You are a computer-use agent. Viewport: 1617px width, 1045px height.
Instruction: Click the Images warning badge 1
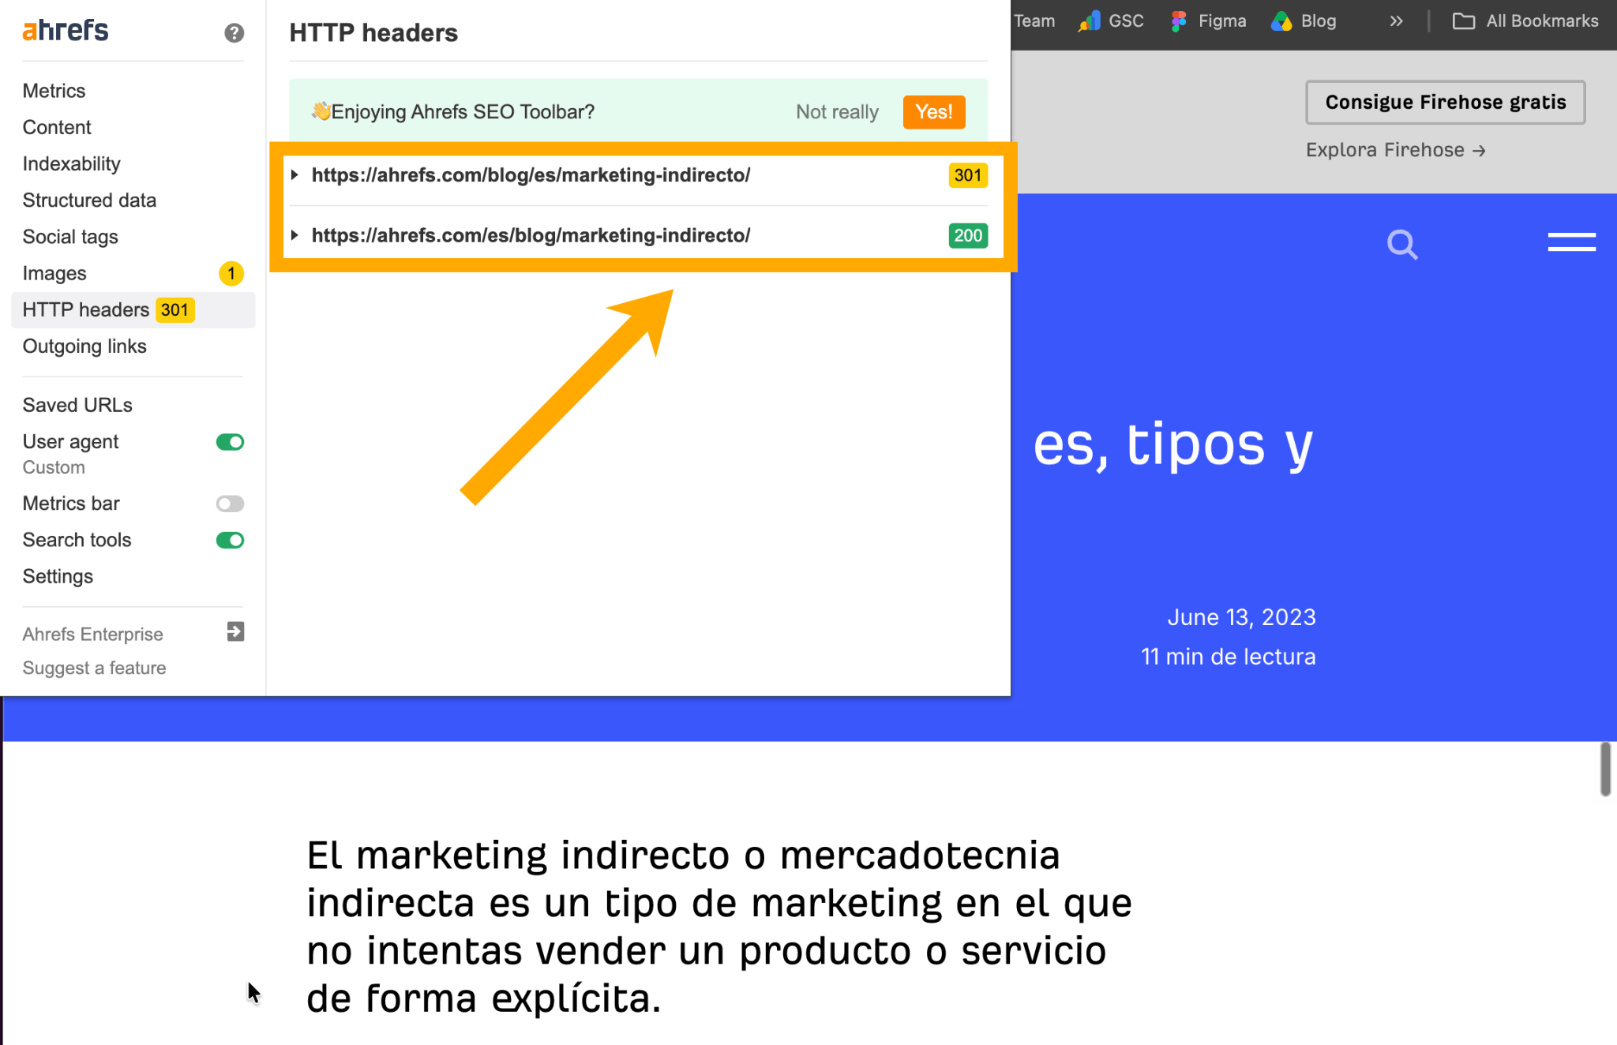[231, 274]
